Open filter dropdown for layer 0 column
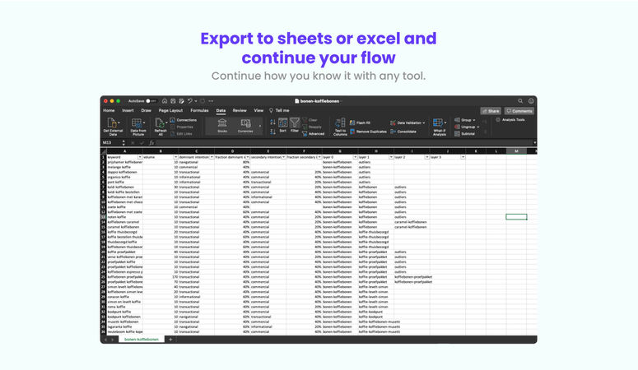Screen dimensions: 638x370 point(355,157)
